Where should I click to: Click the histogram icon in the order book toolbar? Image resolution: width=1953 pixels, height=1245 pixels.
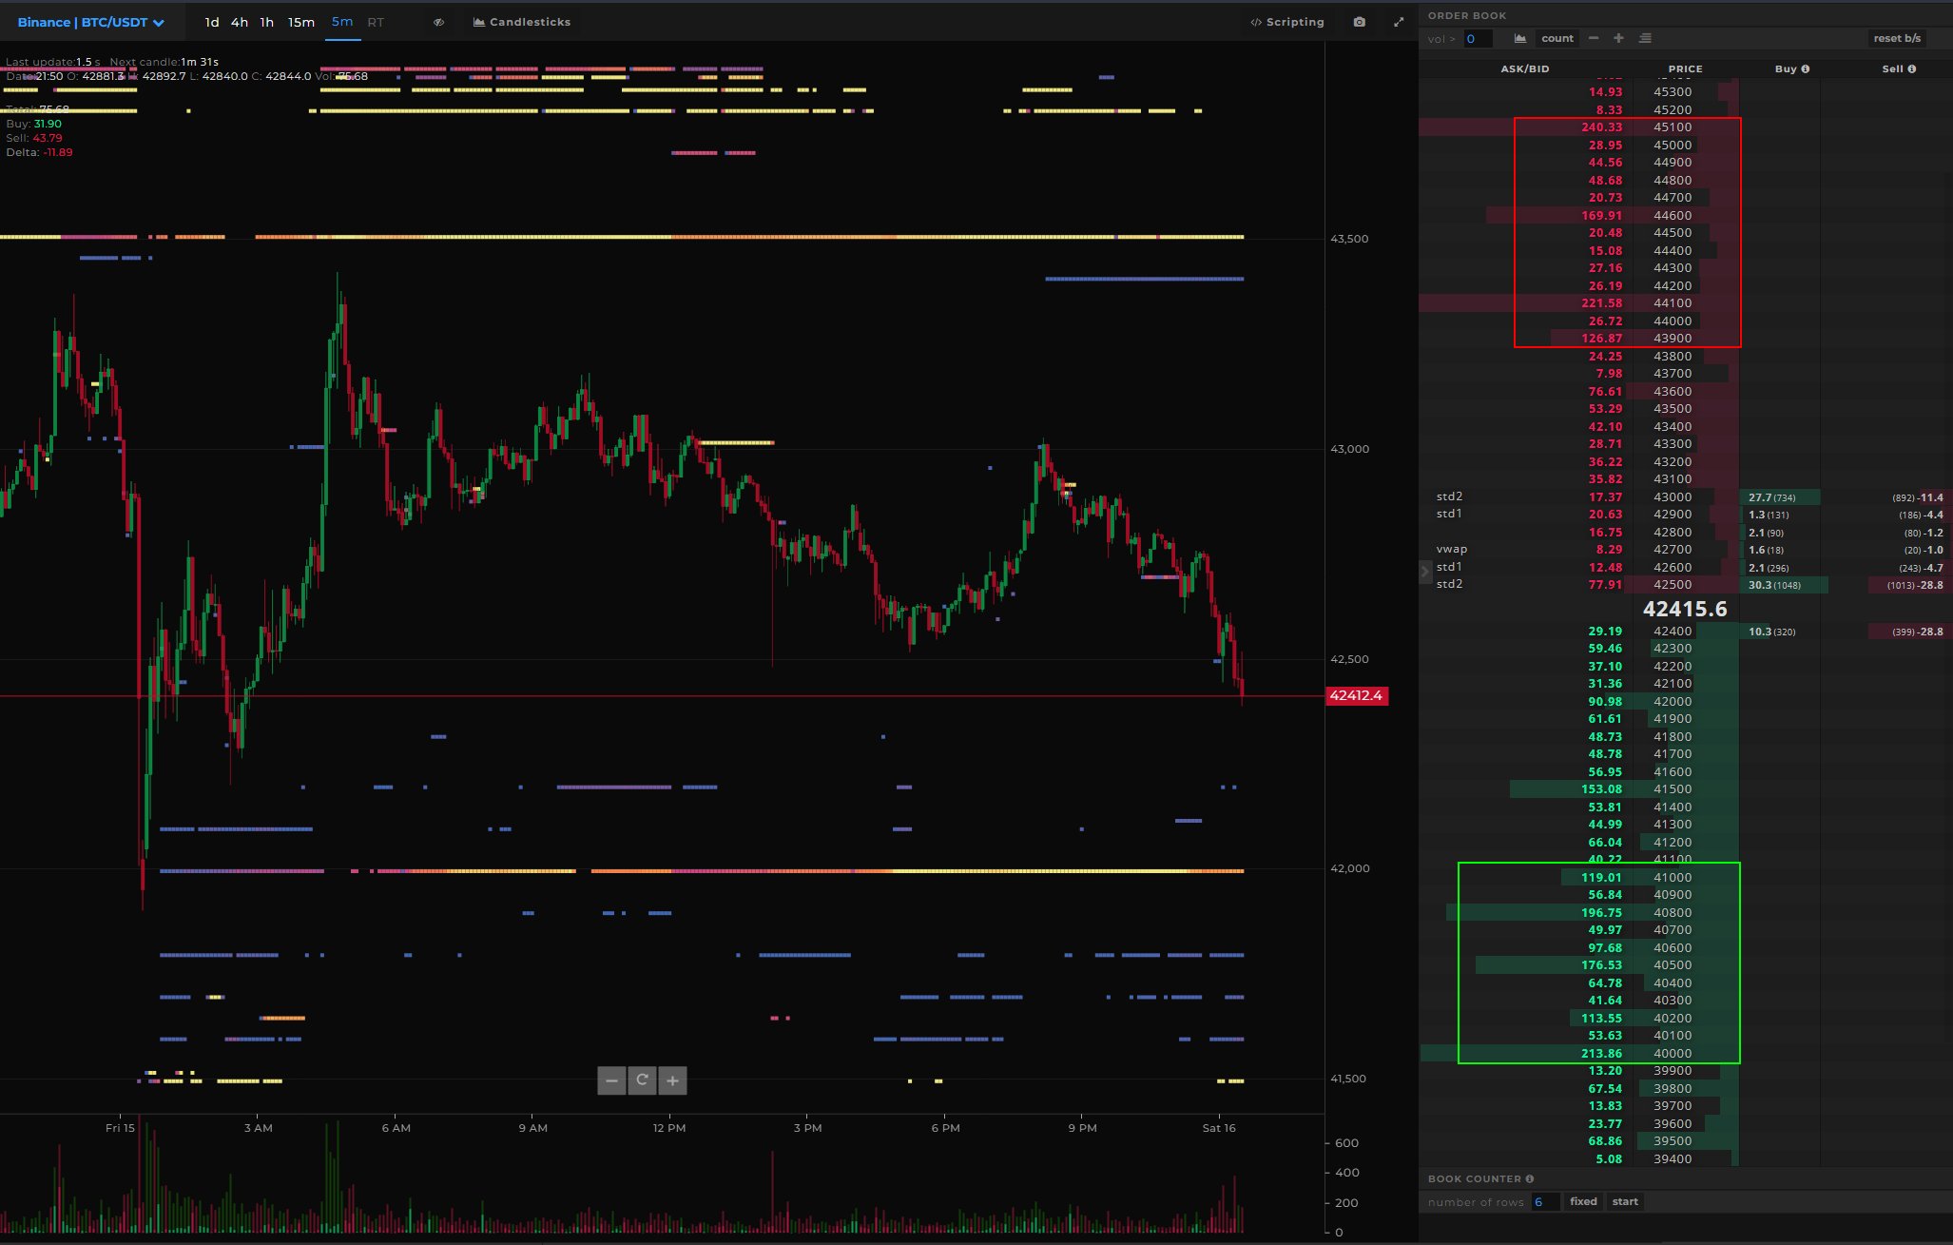[x=1519, y=38]
